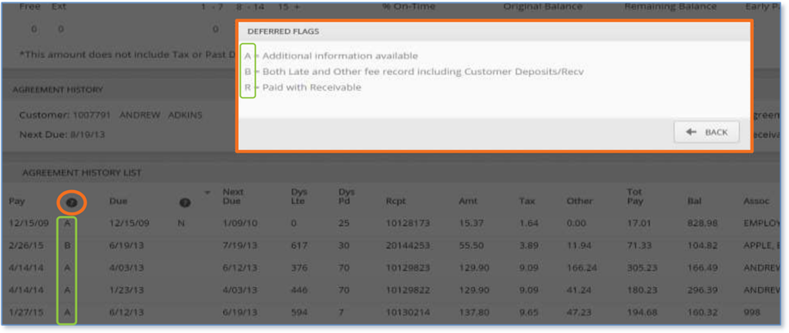Sort by the Rcpt column header

396,201
